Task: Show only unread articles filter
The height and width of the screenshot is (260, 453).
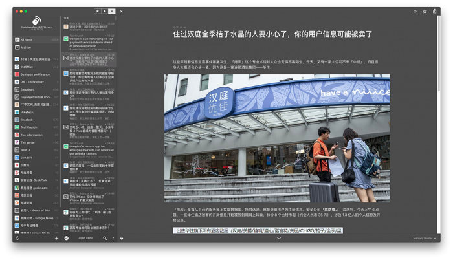Action: [105, 11]
